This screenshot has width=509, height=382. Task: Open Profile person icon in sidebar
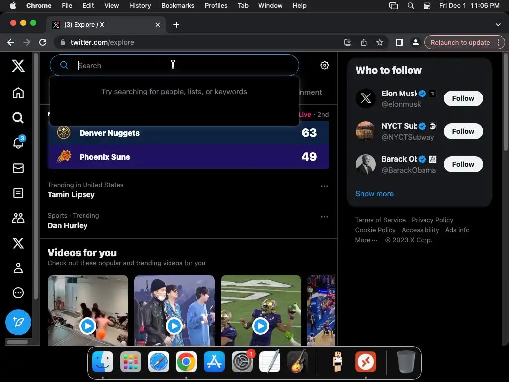click(x=18, y=268)
